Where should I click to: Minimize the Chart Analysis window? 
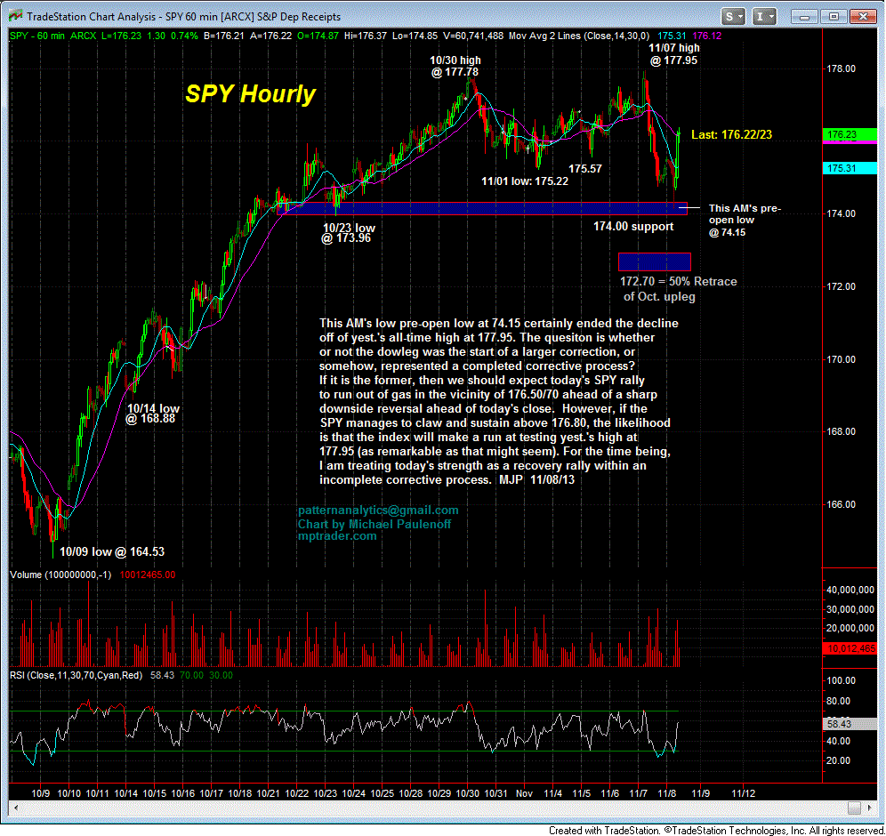point(805,16)
